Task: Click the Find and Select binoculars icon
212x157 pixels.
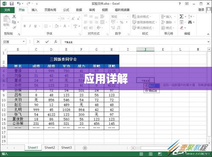Action: (x=190, y=22)
